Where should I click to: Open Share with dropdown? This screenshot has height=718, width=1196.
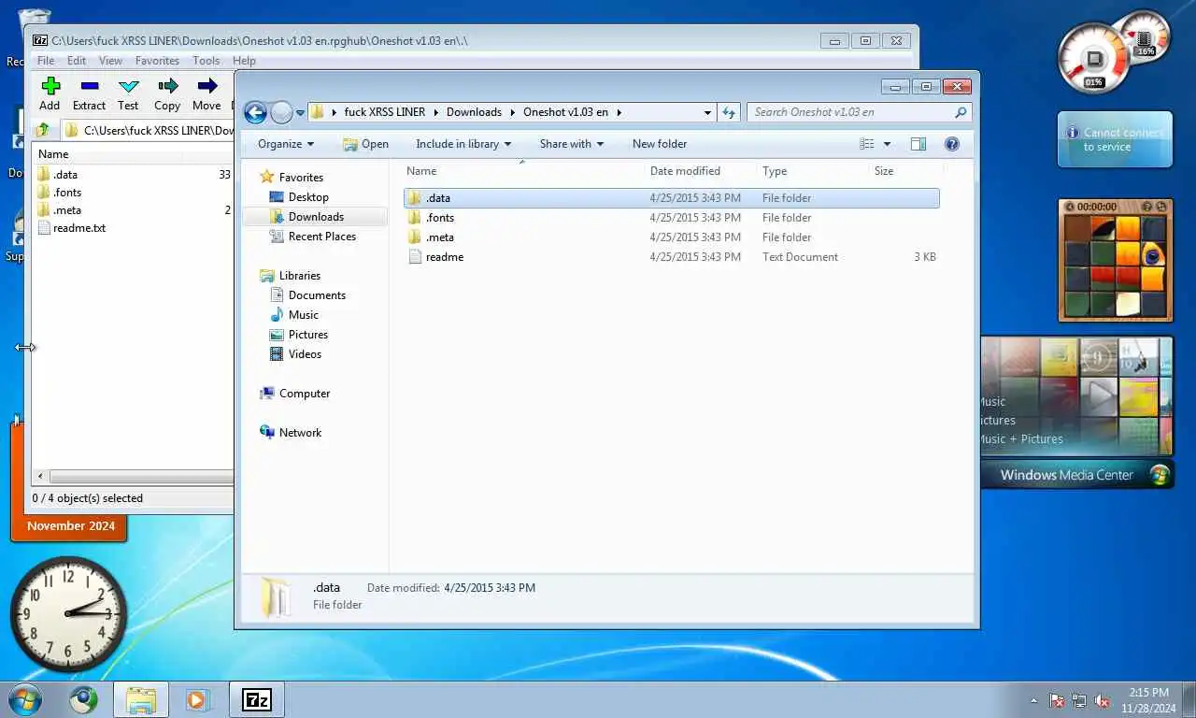click(x=572, y=144)
